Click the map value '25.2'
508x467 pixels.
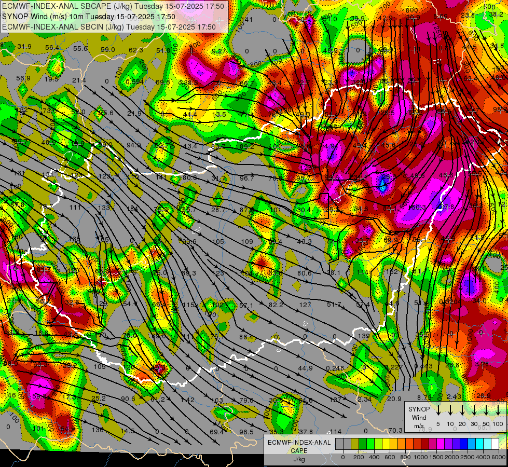(99, 398)
